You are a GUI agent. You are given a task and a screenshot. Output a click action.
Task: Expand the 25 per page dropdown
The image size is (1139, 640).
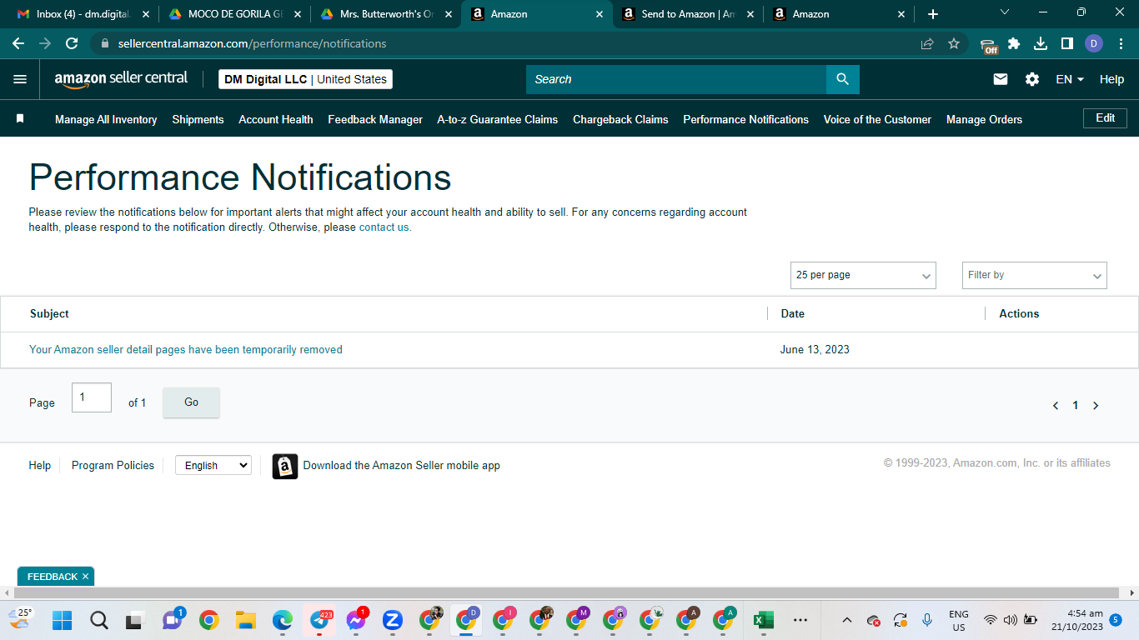point(863,275)
